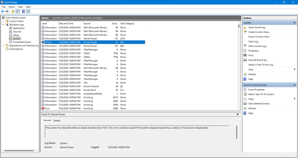Select the HAL event 16 row
The height and width of the screenshot is (158, 298).
(93, 83)
